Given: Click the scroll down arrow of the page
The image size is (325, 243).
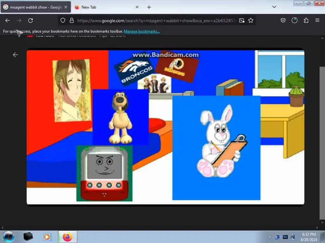Looking at the screenshot, I should [x=322, y=222].
